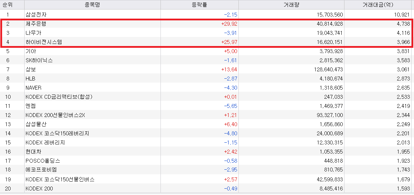Click the 기아 stock name
Screen dimensions: 414x195
(x=31, y=51)
